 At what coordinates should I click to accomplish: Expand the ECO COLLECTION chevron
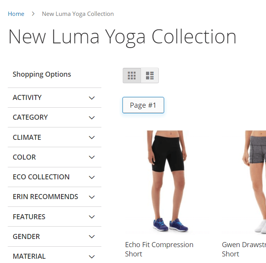[x=92, y=177]
